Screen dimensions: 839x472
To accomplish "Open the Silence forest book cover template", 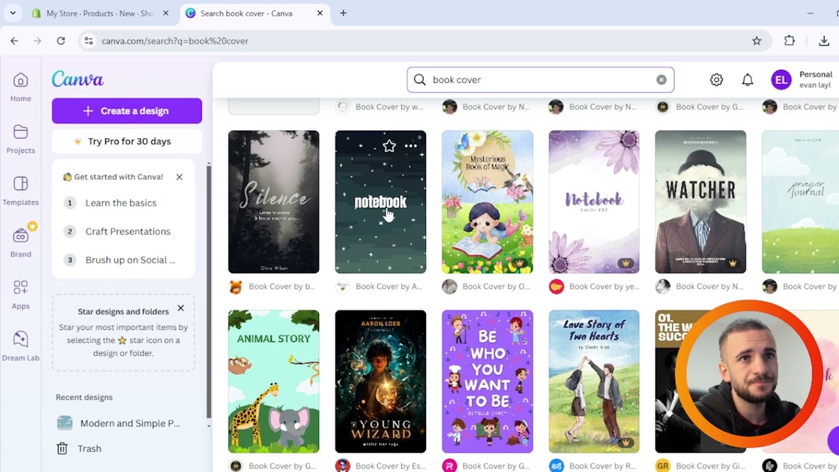I will (273, 202).
